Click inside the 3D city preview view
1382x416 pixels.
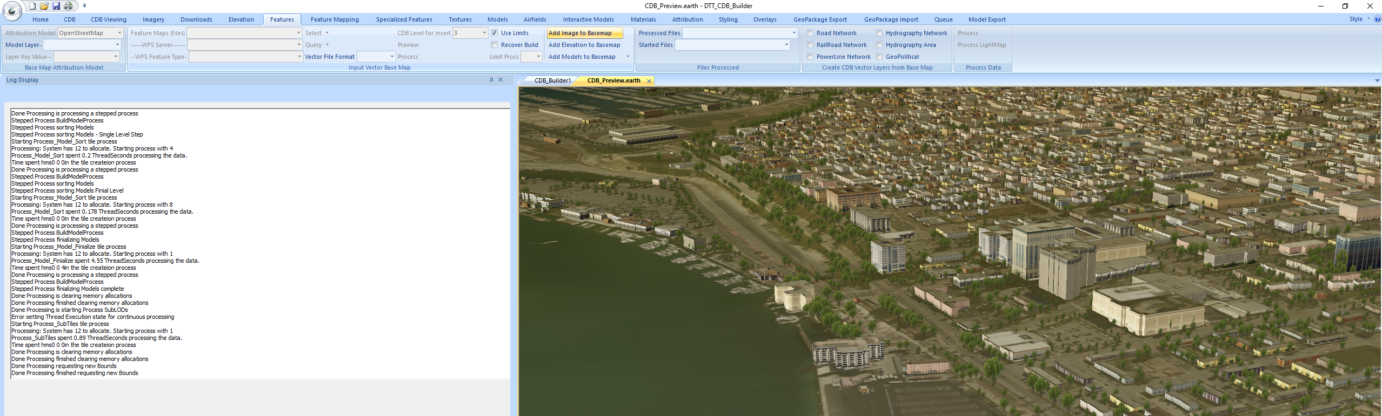[950, 251]
